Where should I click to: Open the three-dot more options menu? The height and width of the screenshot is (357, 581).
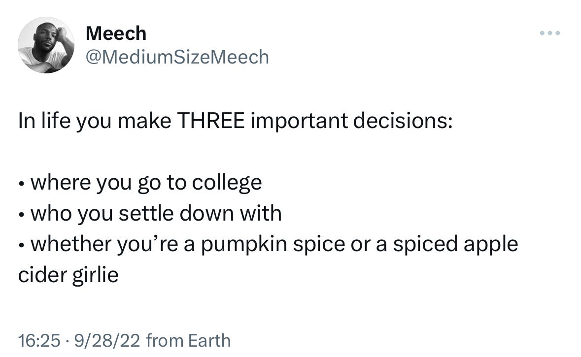tap(550, 33)
